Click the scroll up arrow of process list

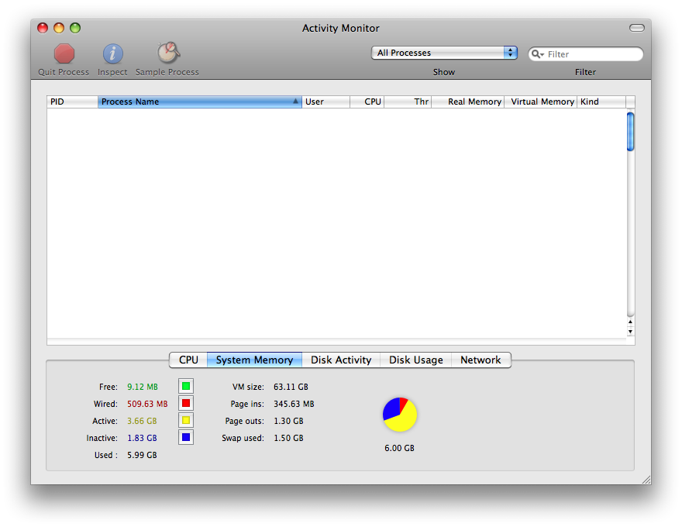coord(630,322)
